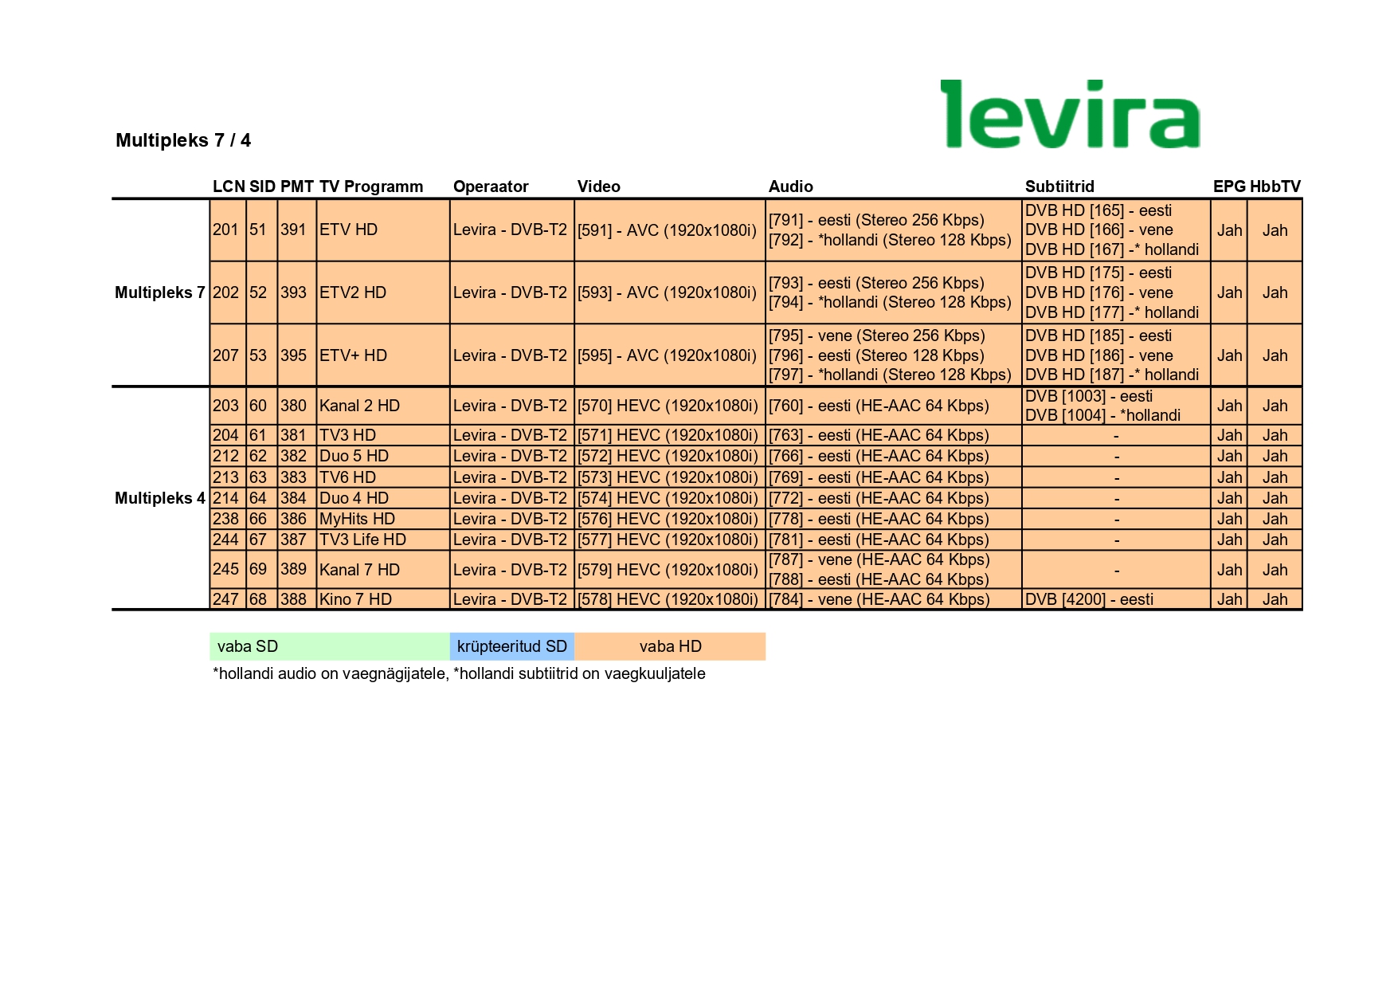Click the blue 'krüpteeritud SD' legend swatch
1398x989 pixels.
tap(512, 646)
